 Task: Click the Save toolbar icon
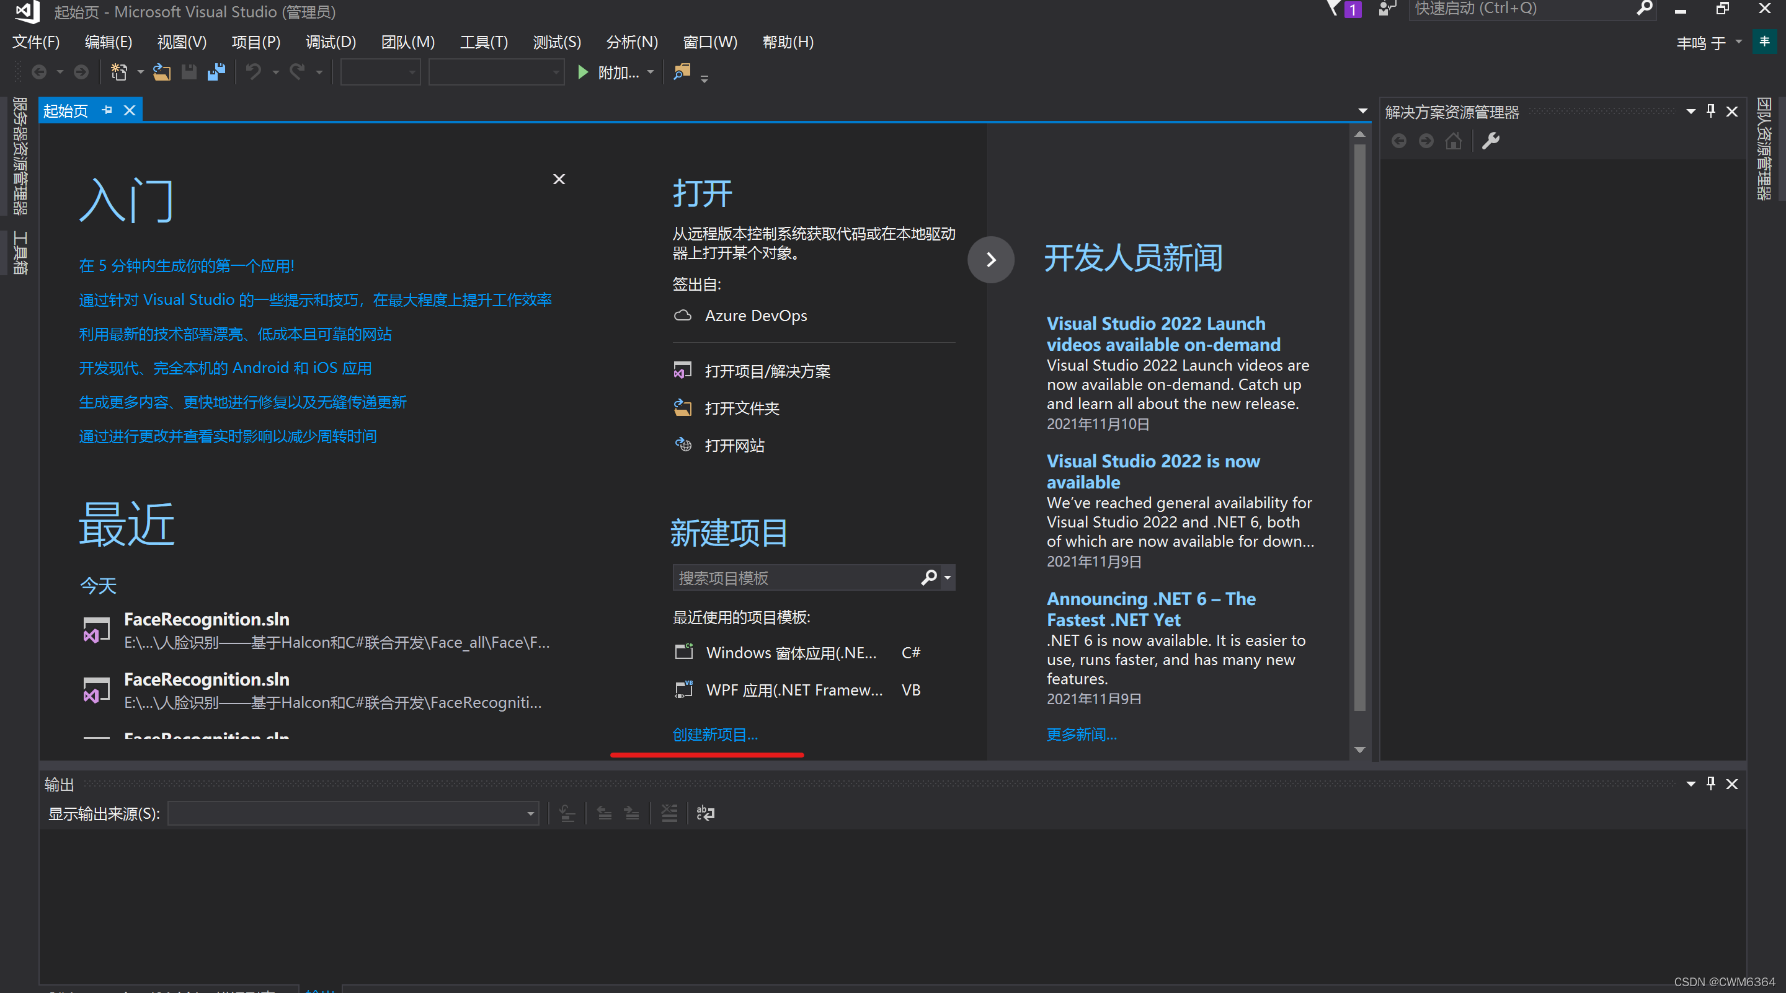coord(189,72)
